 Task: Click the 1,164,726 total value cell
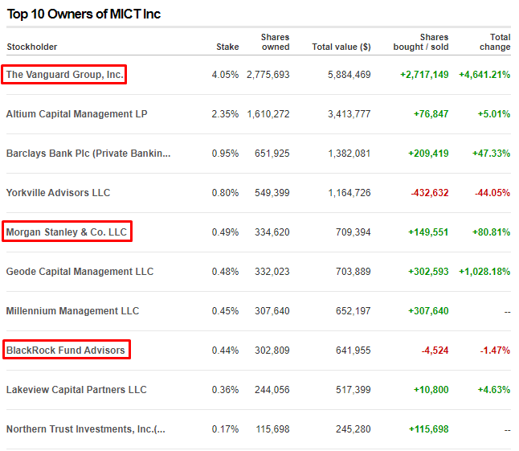coord(349,193)
